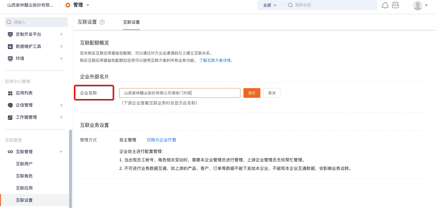This screenshot has width=436, height=208.
Task: Click the 互联配额概览 heading
Action: [x=94, y=43]
